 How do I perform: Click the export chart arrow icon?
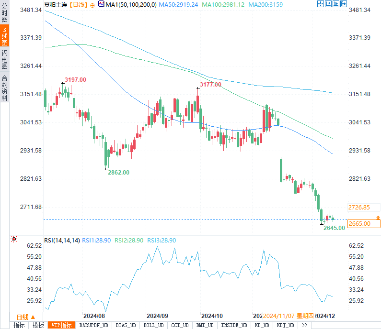point(344,4)
